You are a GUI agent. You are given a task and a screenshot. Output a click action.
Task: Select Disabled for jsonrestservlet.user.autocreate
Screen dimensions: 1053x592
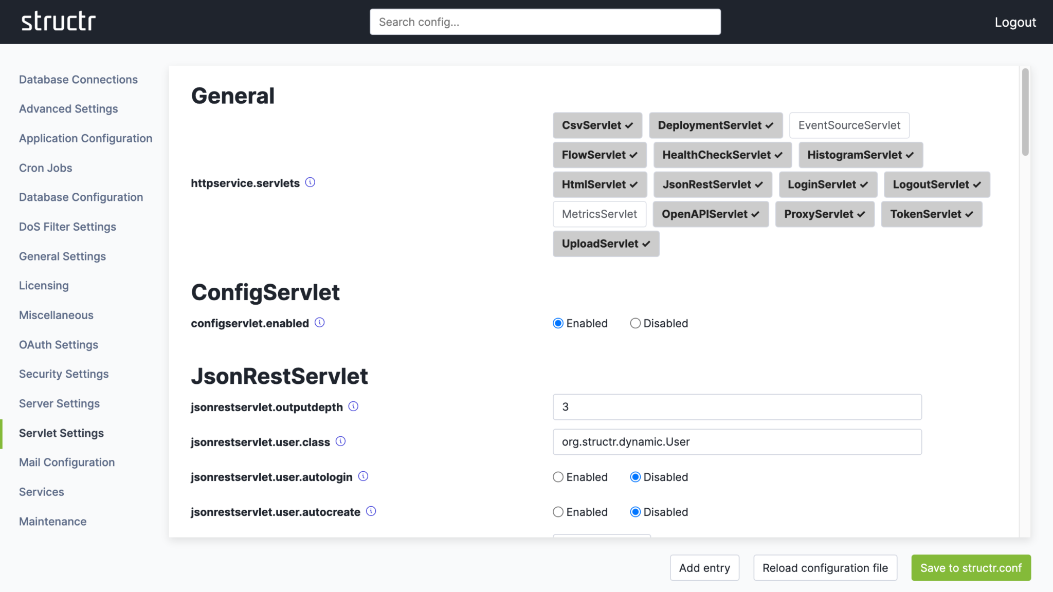pyautogui.click(x=636, y=512)
